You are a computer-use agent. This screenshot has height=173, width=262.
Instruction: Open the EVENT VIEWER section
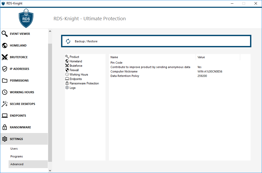(x=24, y=34)
